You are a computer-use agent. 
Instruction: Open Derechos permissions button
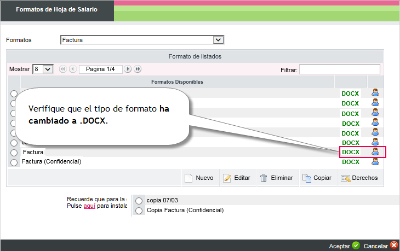(361, 178)
